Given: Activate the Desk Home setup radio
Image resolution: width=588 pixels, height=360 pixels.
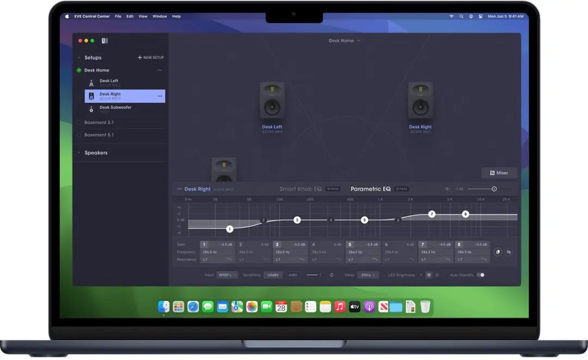Looking at the screenshot, I should 79,70.
